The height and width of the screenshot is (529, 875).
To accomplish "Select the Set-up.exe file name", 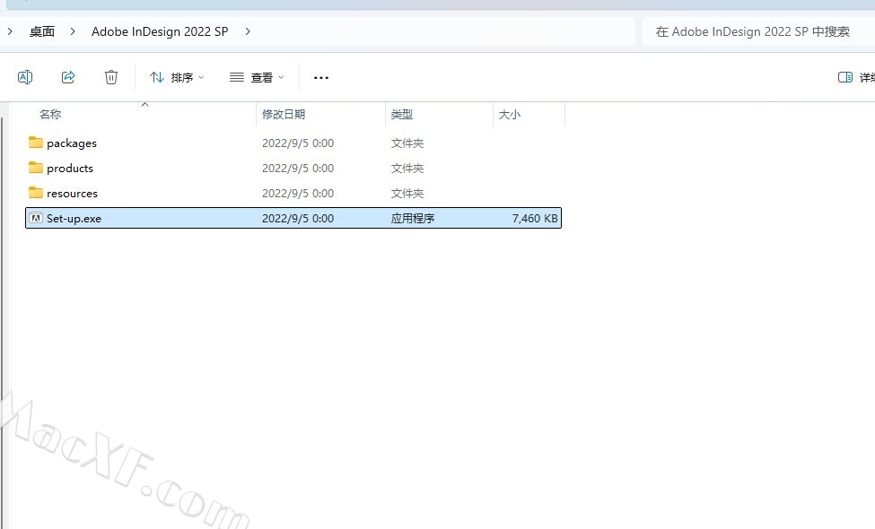I will pos(74,219).
